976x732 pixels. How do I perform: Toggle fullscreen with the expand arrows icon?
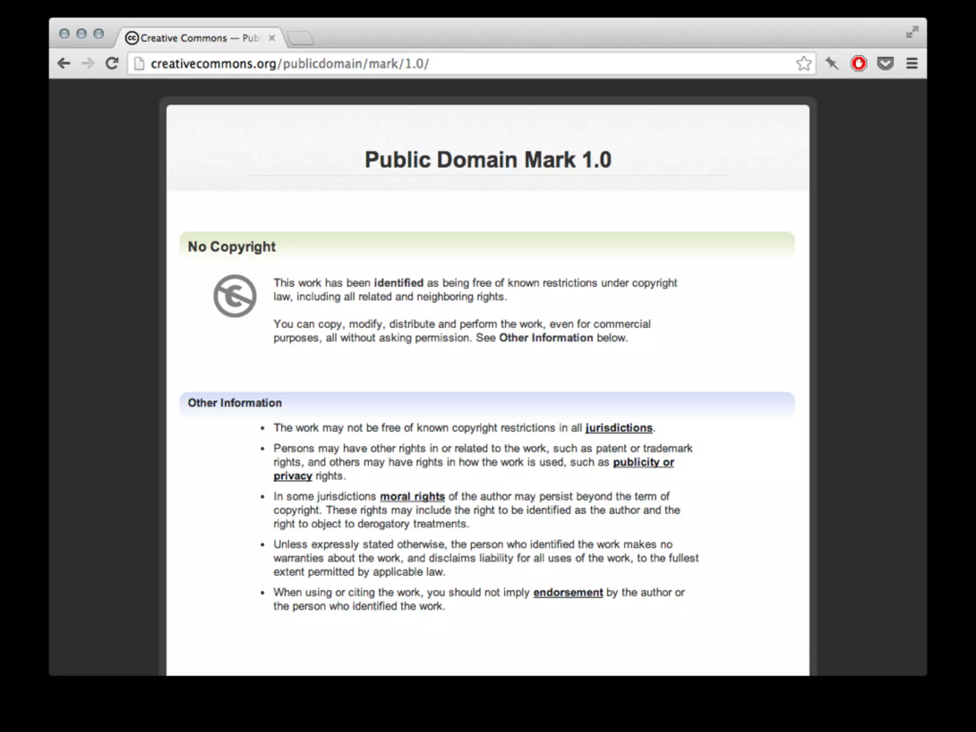coord(912,32)
